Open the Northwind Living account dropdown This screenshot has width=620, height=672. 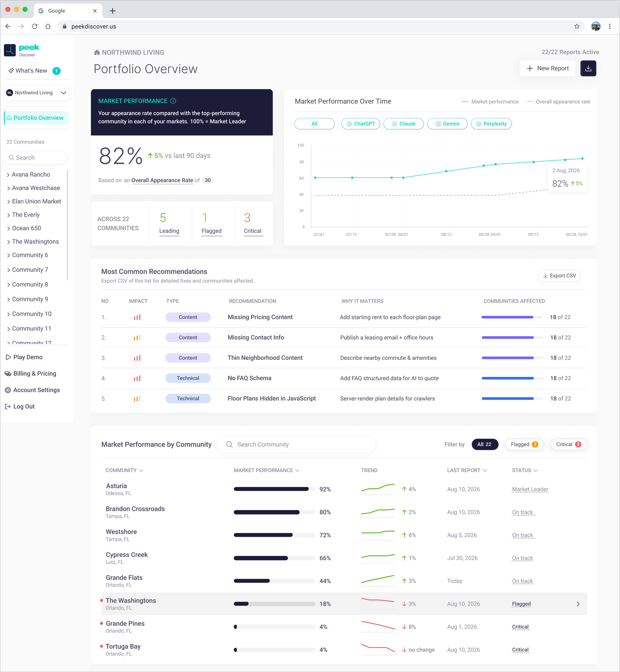coord(36,93)
